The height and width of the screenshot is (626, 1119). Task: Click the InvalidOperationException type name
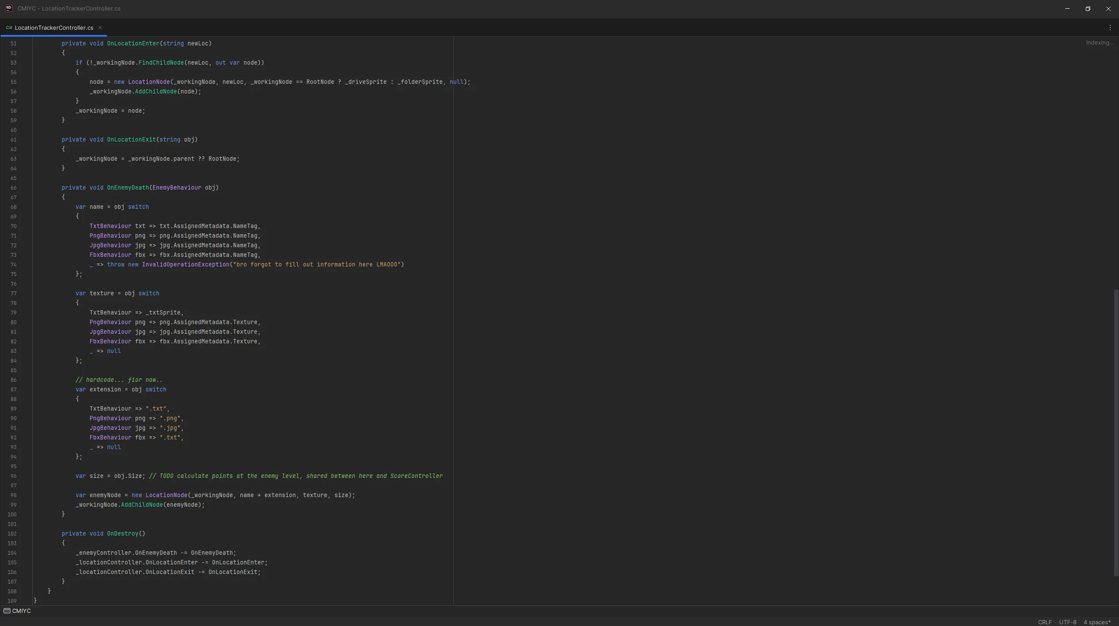(x=185, y=264)
